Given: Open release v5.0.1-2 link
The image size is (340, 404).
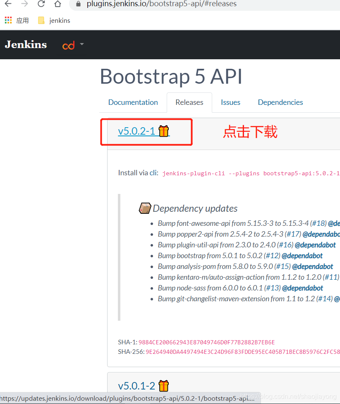Looking at the screenshot, I should click(136, 386).
